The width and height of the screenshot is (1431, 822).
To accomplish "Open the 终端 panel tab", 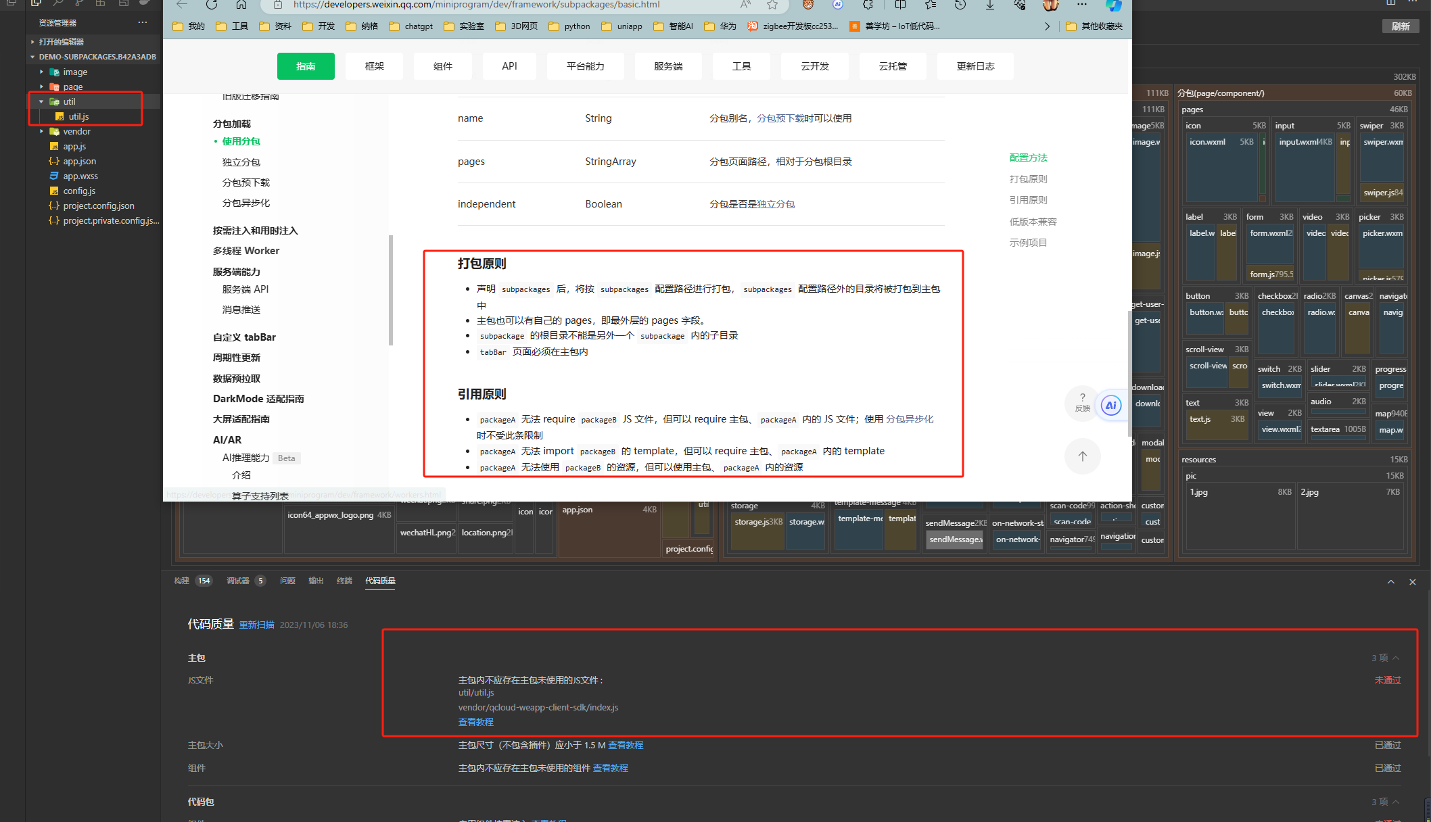I will click(x=344, y=581).
